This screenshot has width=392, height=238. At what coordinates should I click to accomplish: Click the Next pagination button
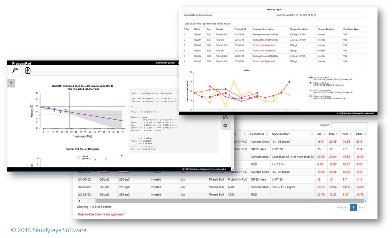[362, 207]
